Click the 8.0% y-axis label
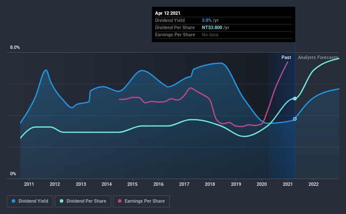This screenshot has height=214, width=346. point(15,48)
